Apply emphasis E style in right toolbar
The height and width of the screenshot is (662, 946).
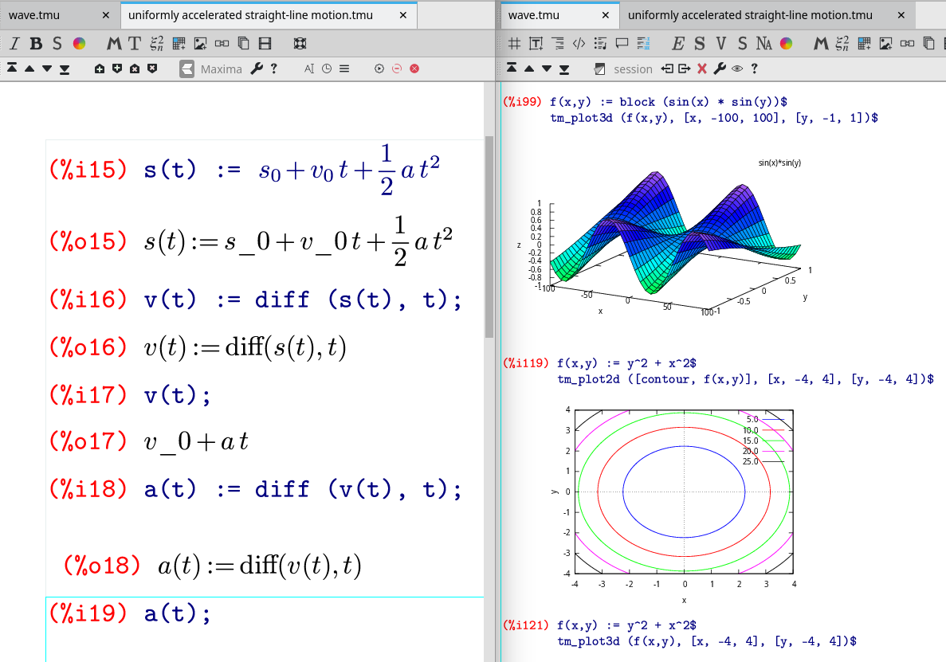(x=678, y=43)
